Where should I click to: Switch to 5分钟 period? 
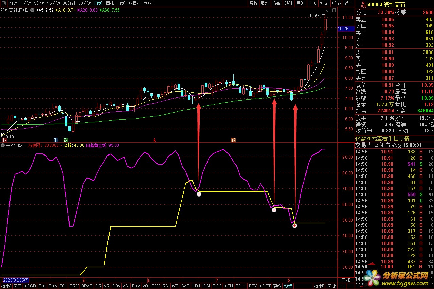pyautogui.click(x=39, y=3)
